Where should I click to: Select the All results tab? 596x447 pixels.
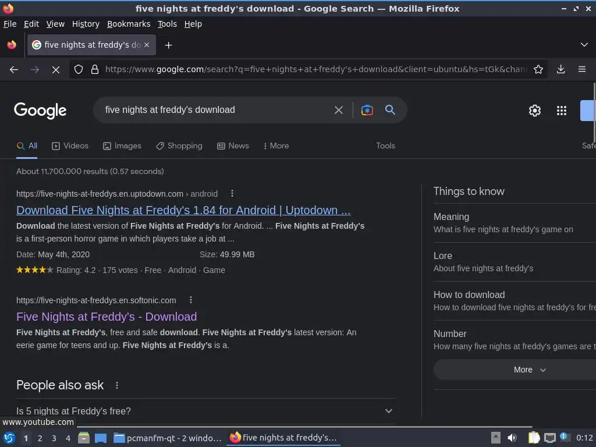pyautogui.click(x=27, y=146)
